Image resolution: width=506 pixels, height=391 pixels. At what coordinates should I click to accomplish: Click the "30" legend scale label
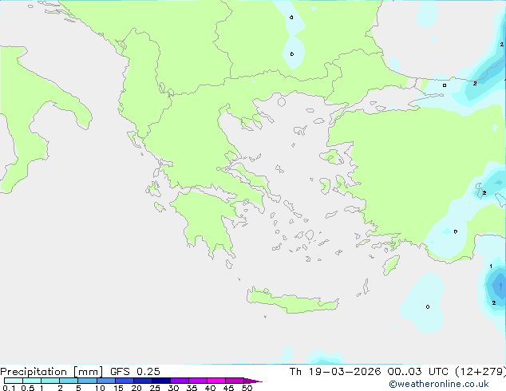pos(173,388)
